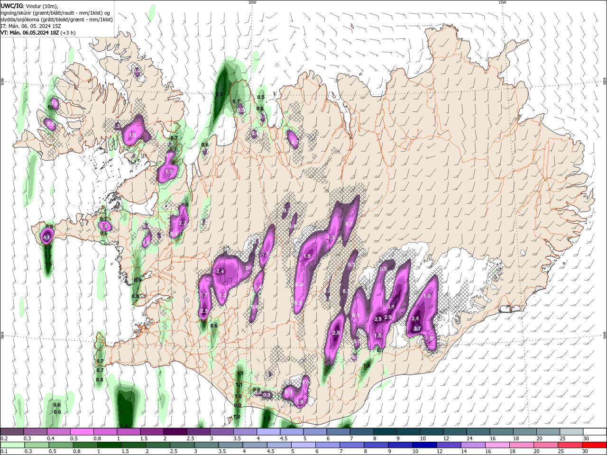Click the pale green rain legend swatch starting at 0.1
Screen dimensions: 607x455
click(12, 445)
